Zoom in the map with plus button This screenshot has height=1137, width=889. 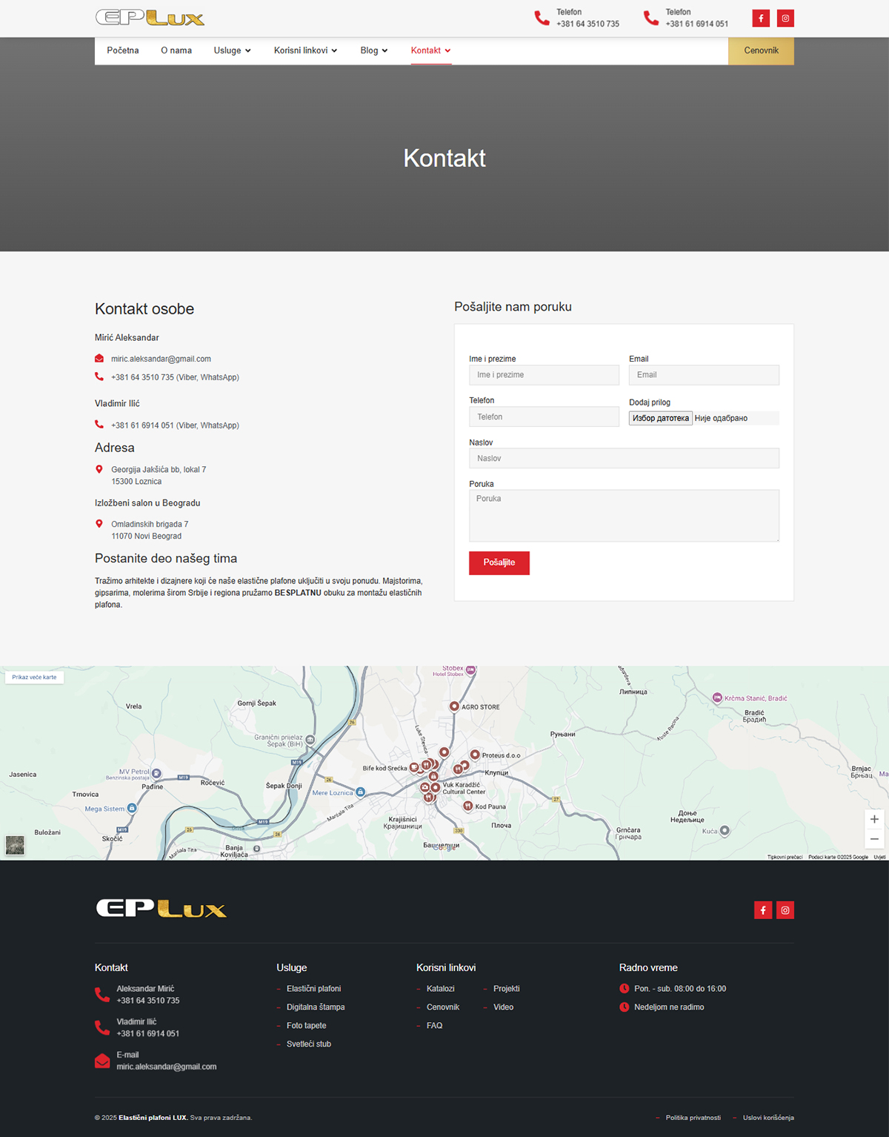874,819
